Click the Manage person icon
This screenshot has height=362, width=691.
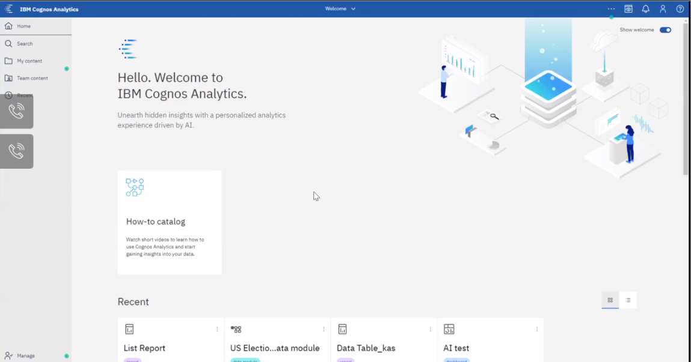(8, 355)
